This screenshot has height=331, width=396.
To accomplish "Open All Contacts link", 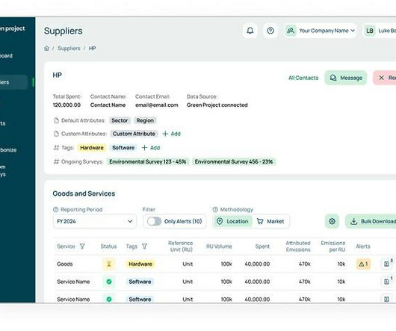I will pos(303,78).
